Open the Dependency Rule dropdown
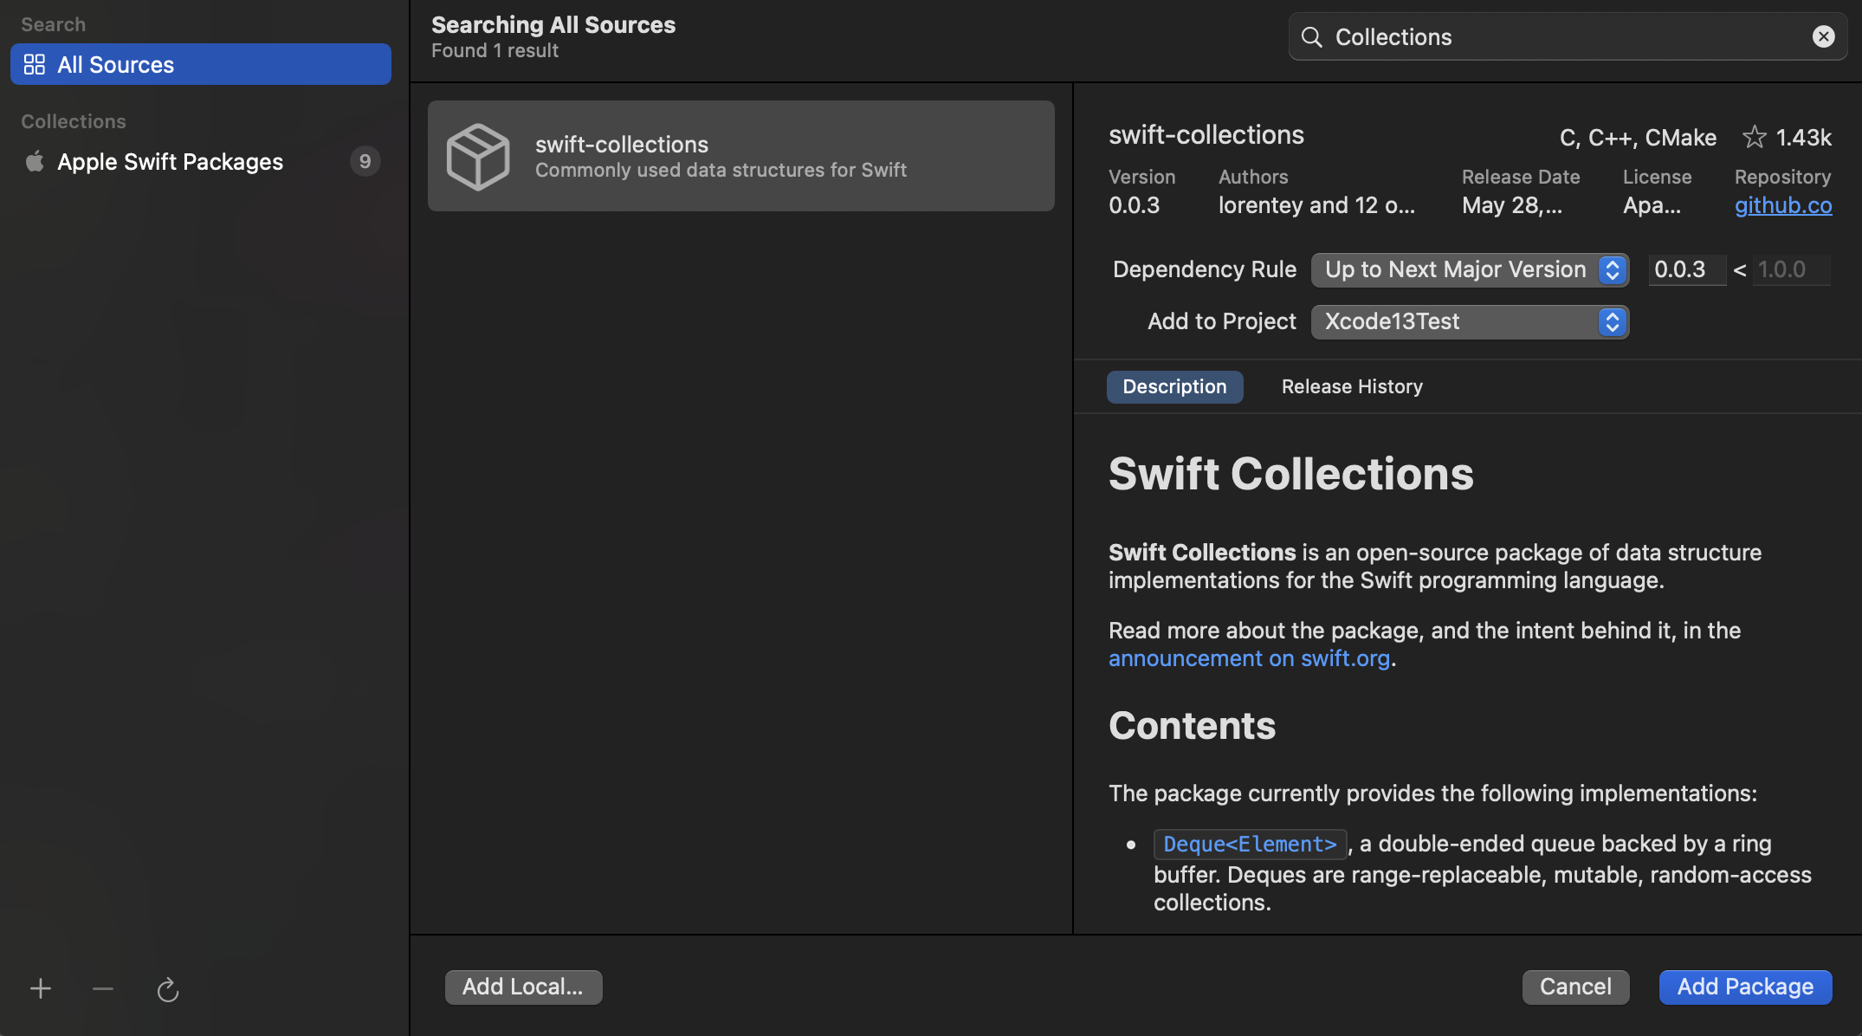The image size is (1862, 1036). tap(1470, 270)
